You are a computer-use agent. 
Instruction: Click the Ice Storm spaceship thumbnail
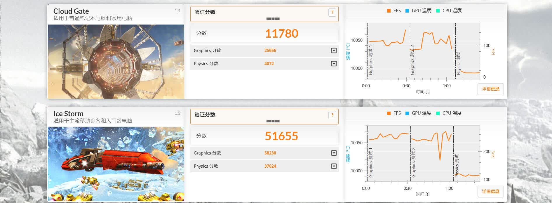click(x=116, y=164)
